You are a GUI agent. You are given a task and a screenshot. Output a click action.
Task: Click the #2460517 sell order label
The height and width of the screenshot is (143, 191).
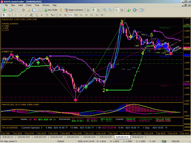click(x=7, y=52)
